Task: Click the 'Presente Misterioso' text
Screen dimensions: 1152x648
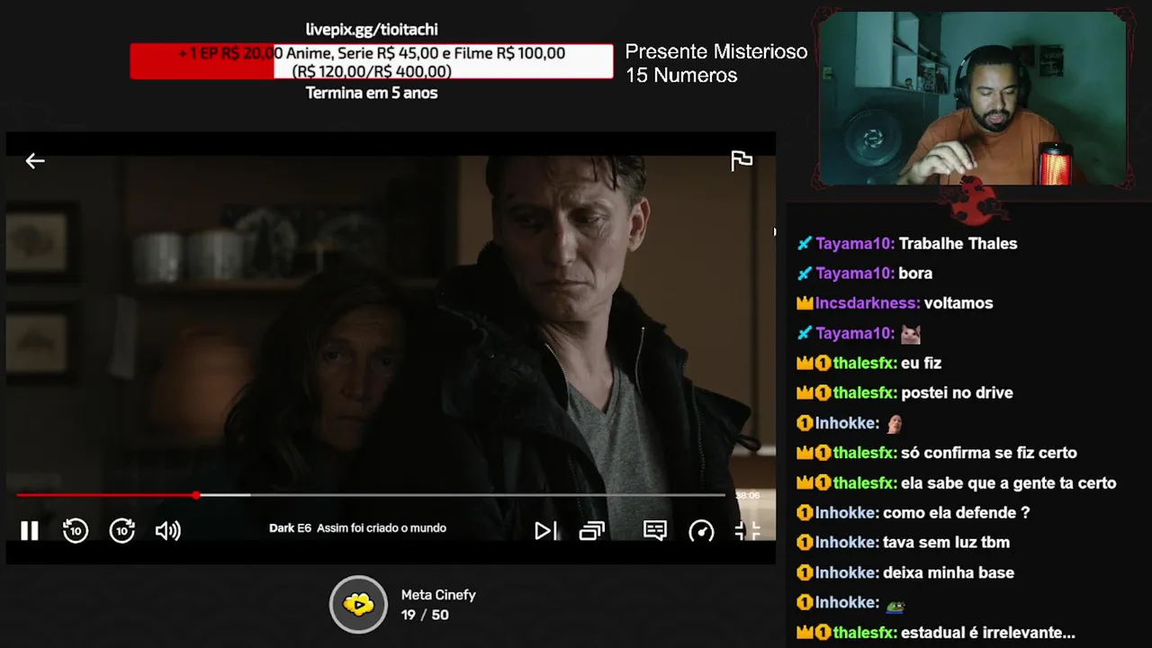Action: 716,52
